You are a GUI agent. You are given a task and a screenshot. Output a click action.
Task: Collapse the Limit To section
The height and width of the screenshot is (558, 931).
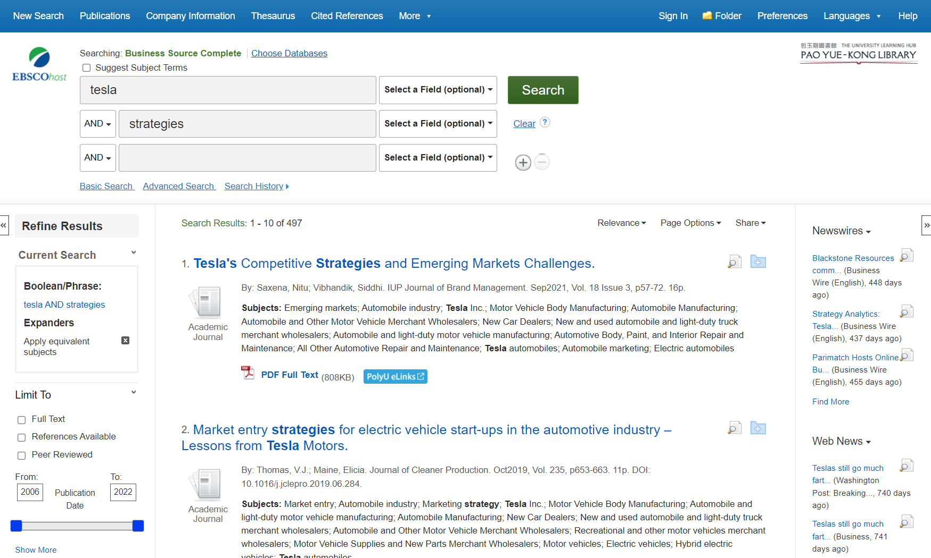click(x=134, y=393)
